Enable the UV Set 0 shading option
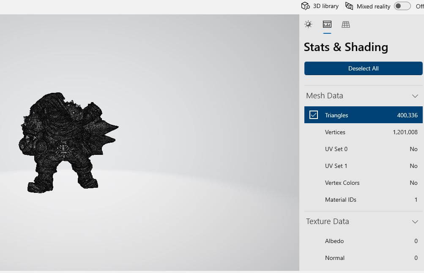 tap(363, 149)
